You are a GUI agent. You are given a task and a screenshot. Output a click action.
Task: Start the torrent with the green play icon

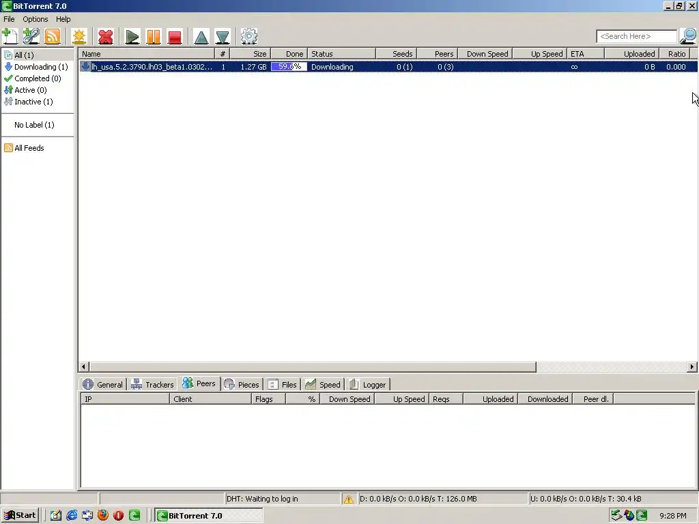tap(132, 36)
